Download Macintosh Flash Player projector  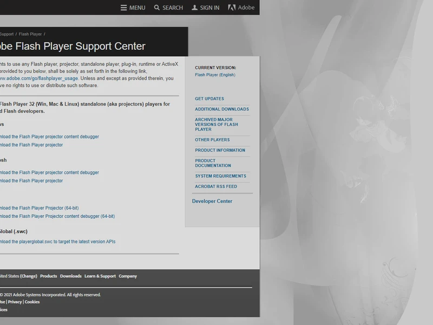click(31, 181)
